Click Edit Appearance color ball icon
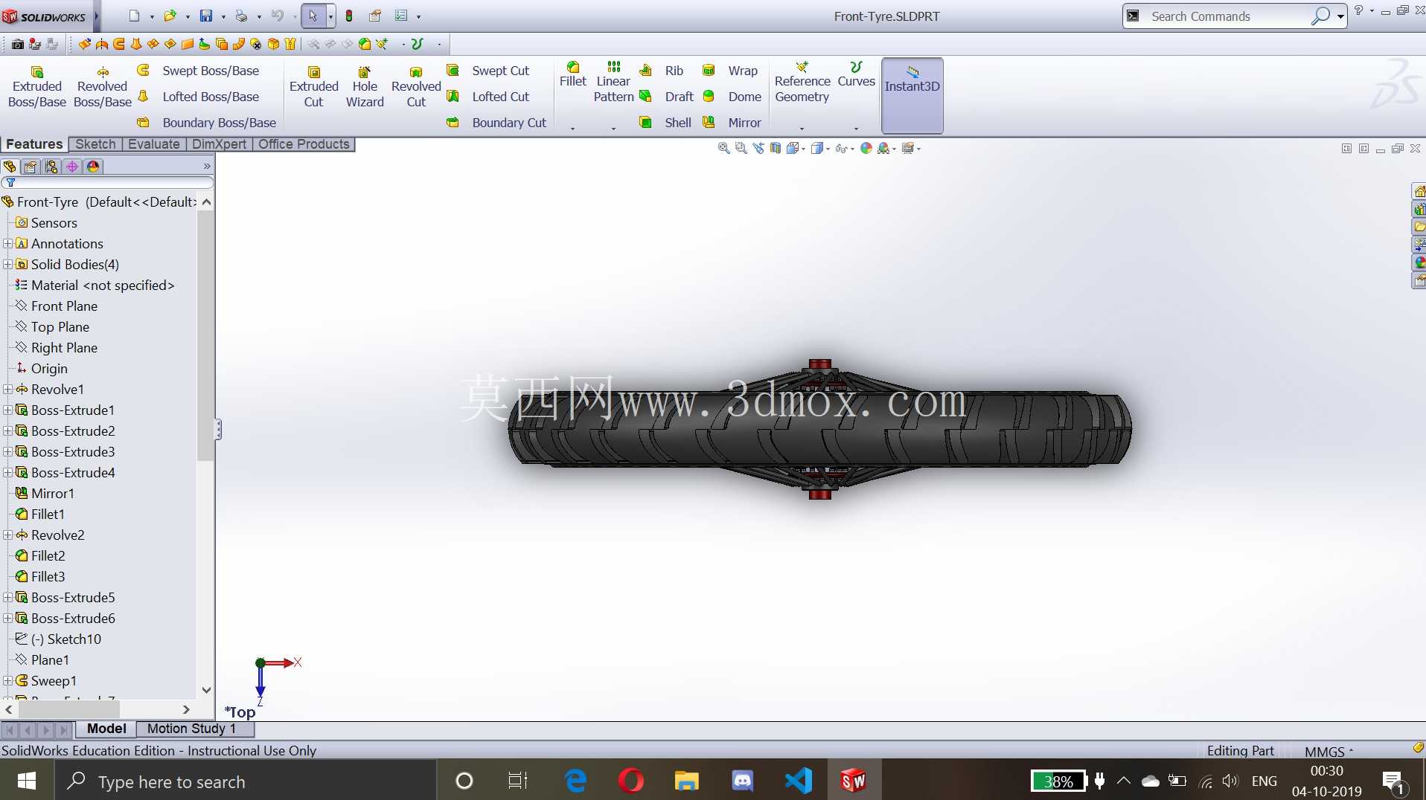1426x800 pixels. (x=866, y=149)
